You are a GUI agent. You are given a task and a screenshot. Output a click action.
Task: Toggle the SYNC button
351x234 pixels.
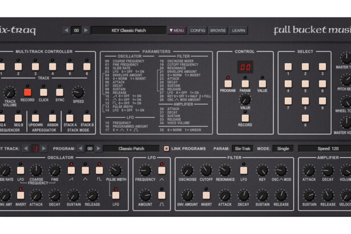[x=59, y=92]
